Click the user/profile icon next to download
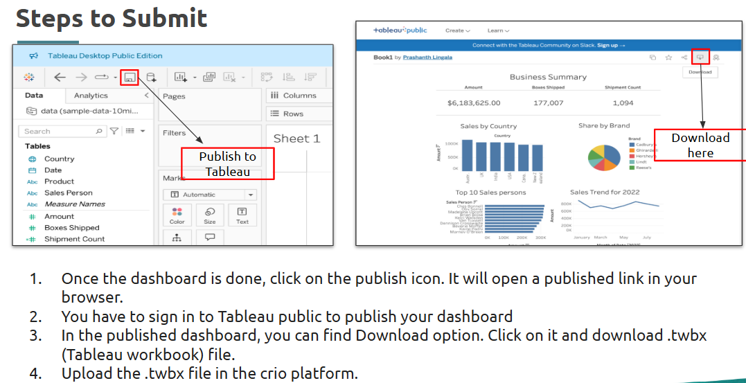This screenshot has width=746, height=383. 716,57
